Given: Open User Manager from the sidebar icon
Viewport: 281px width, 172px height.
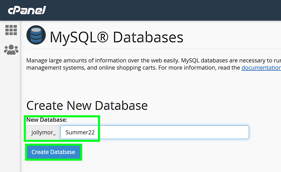Looking at the screenshot, I should 11,50.
